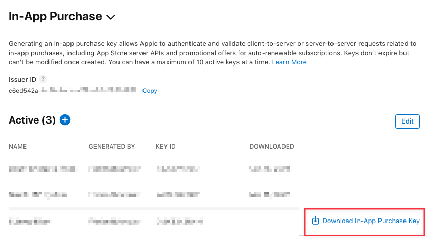This screenshot has width=428, height=244.
Task: Click the first row's downloaded date
Action: point(269,168)
